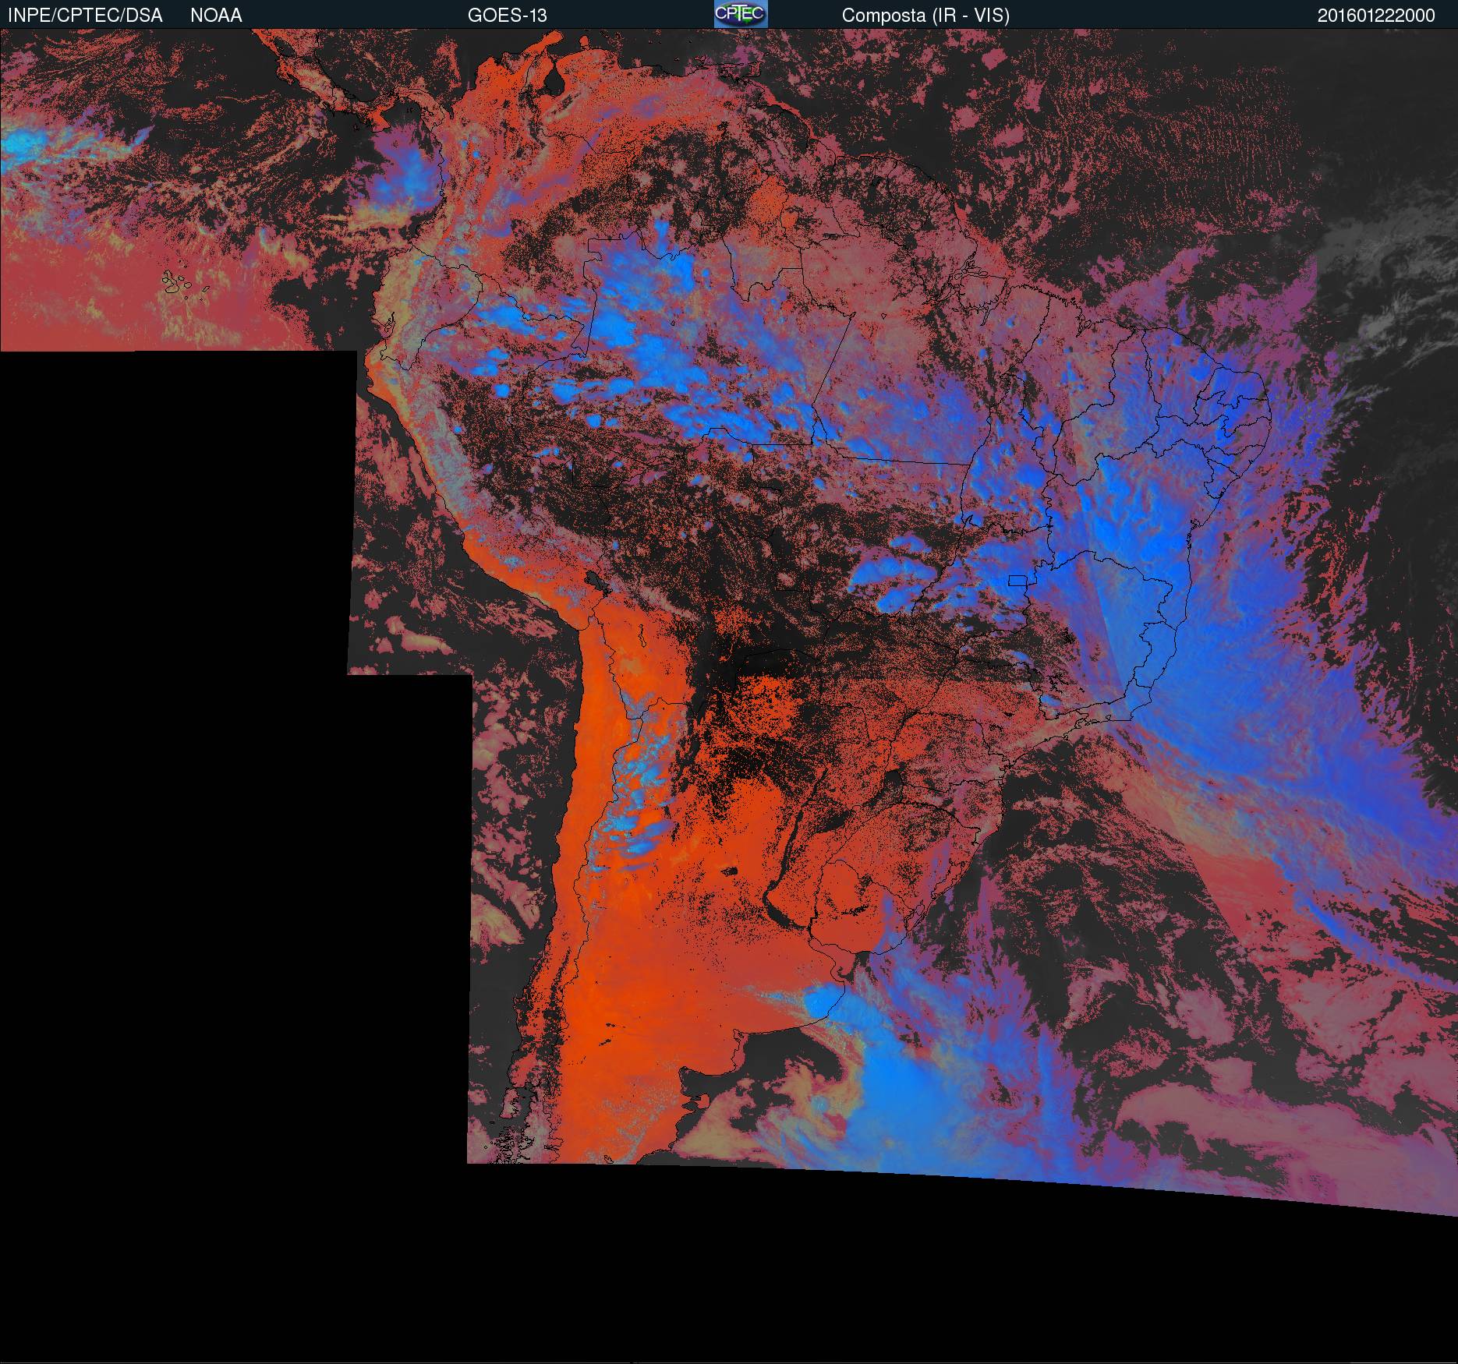The width and height of the screenshot is (1458, 1364).
Task: Click the CPTEC logo in header
Action: pos(740,14)
